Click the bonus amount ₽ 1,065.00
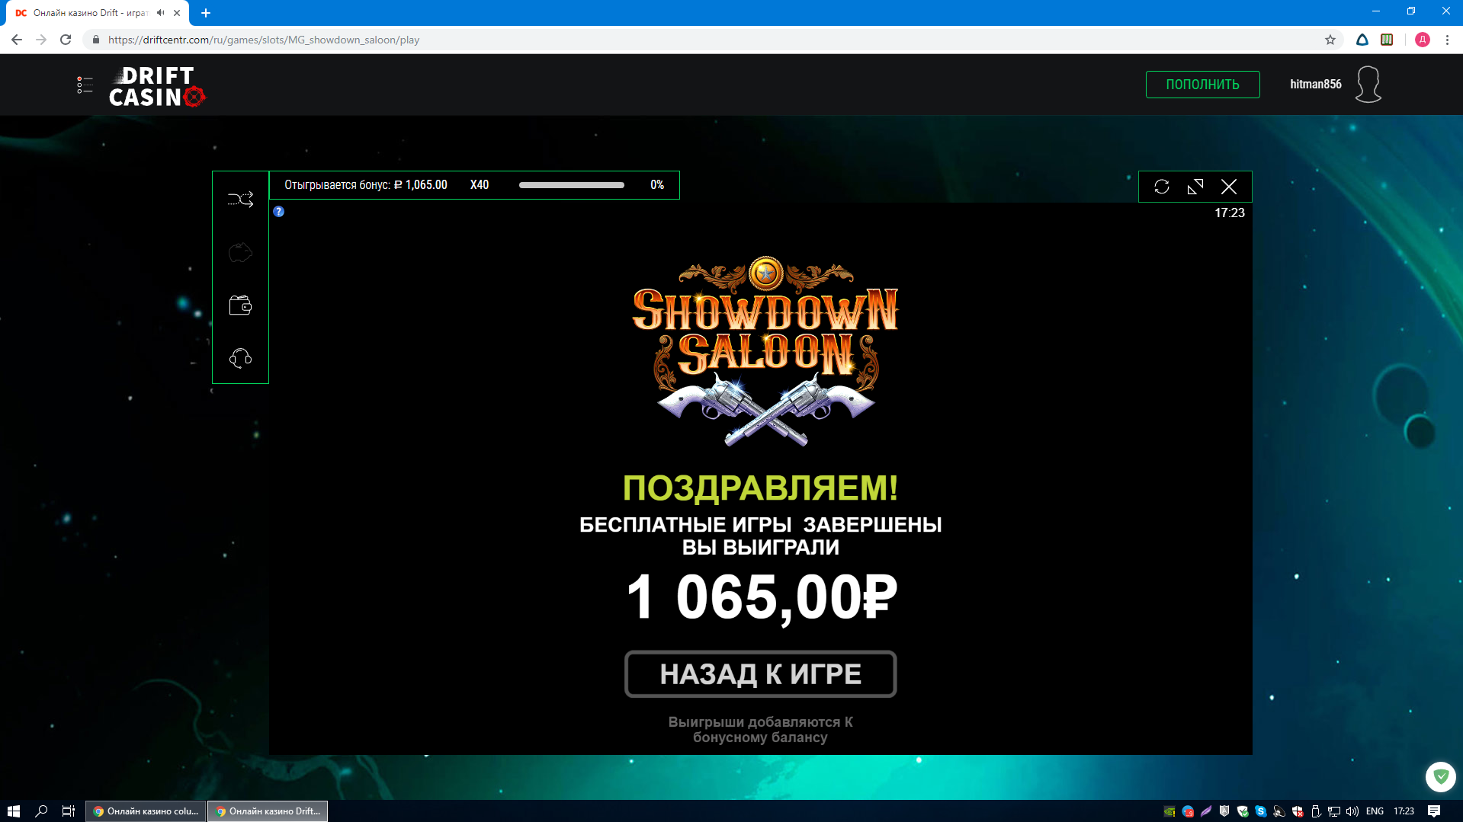The width and height of the screenshot is (1463, 822). [421, 185]
